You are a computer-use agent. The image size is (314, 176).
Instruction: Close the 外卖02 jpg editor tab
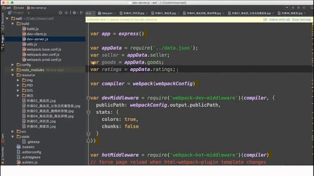coord(273,13)
